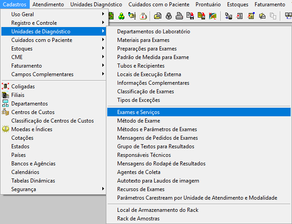Click the hand with syringe toolbar icon
This screenshot has width=292, height=224.
[132, 16]
